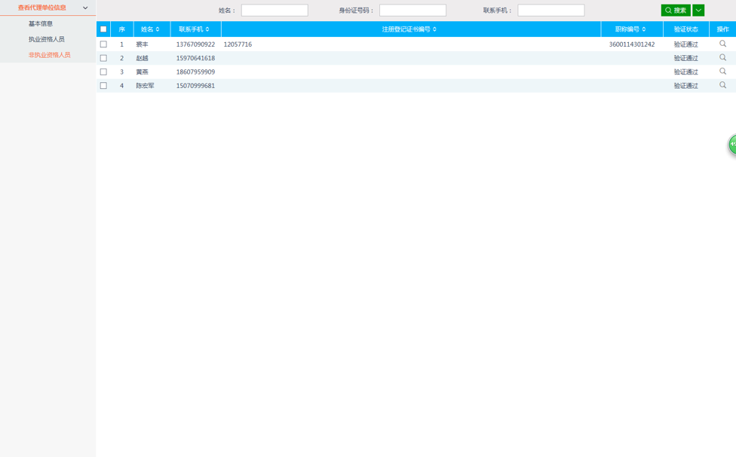Sort by 职称编号 column header
Image resolution: width=736 pixels, height=457 pixels.
pyautogui.click(x=631, y=29)
